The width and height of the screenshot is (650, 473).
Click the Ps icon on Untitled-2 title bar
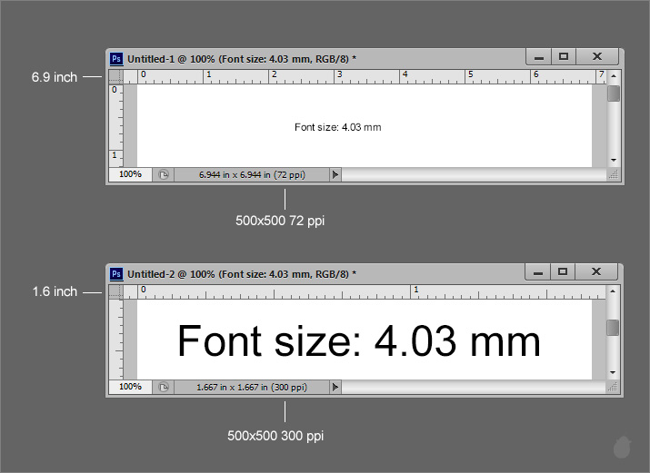(115, 273)
